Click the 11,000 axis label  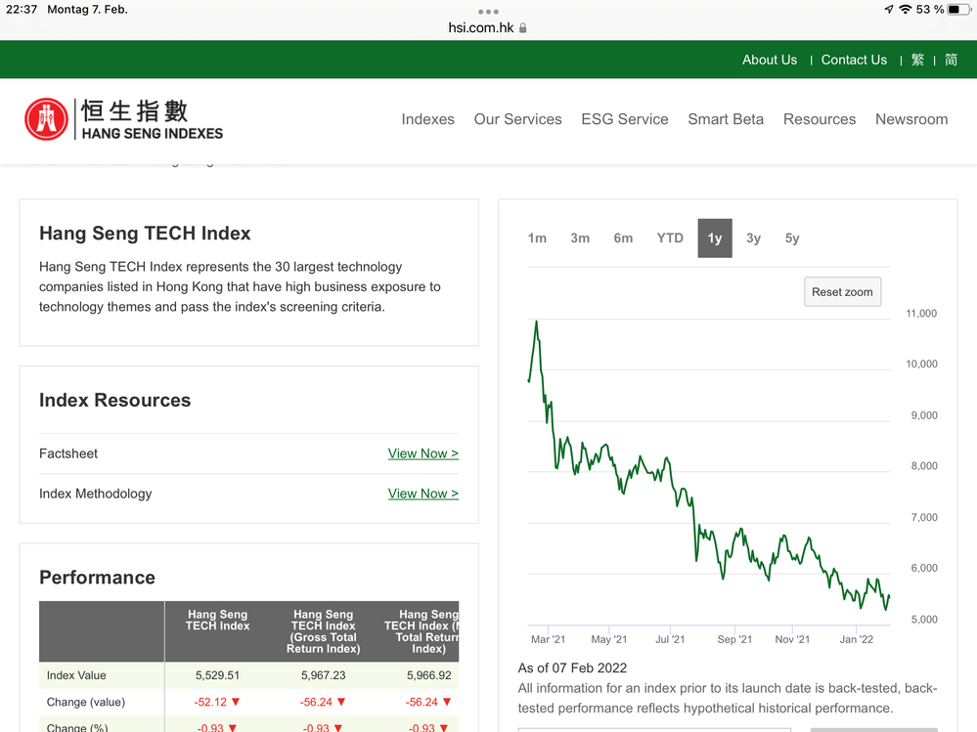point(921,313)
